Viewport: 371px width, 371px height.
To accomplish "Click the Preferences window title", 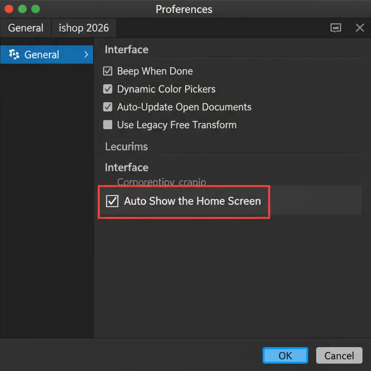I will [x=184, y=9].
